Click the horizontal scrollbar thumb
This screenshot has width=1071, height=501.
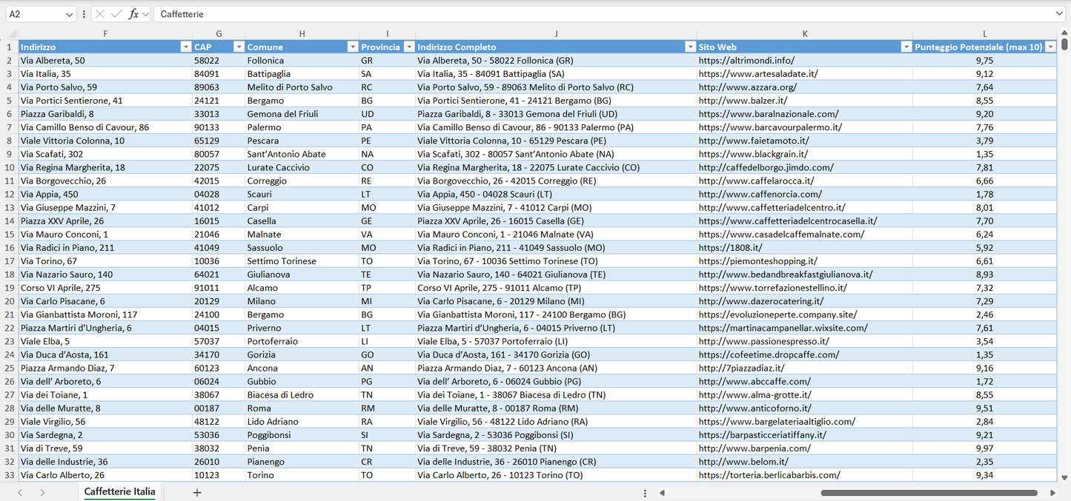(x=929, y=492)
